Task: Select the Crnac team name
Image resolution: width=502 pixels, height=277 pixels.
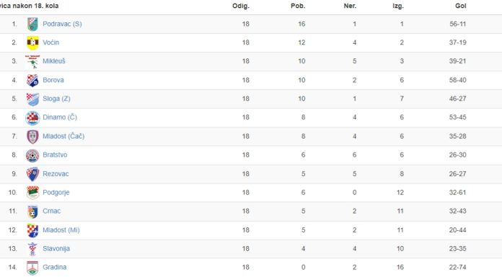Action: tap(51, 212)
